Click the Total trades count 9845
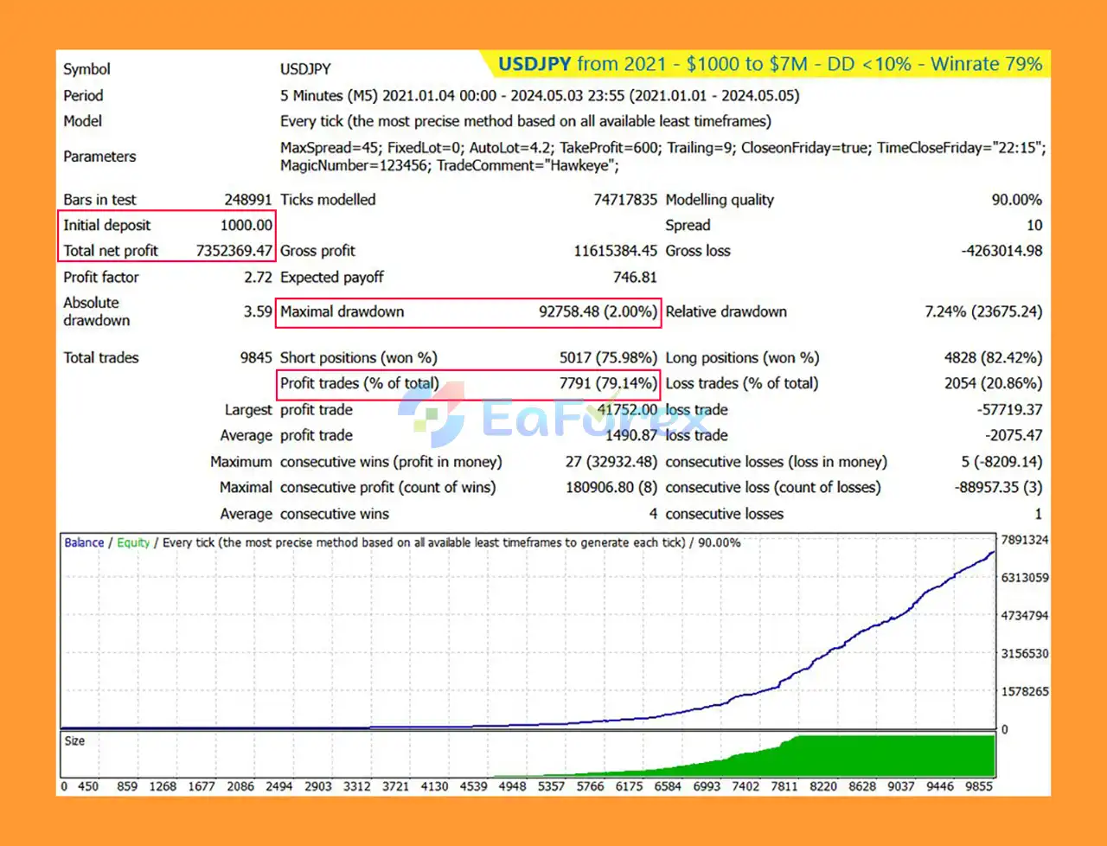Image resolution: width=1107 pixels, height=846 pixels. [x=255, y=358]
